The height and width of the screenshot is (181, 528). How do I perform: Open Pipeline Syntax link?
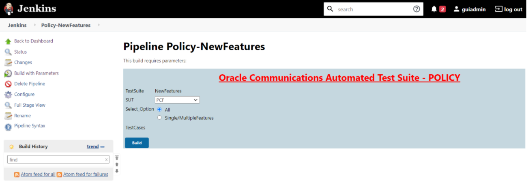click(x=30, y=126)
